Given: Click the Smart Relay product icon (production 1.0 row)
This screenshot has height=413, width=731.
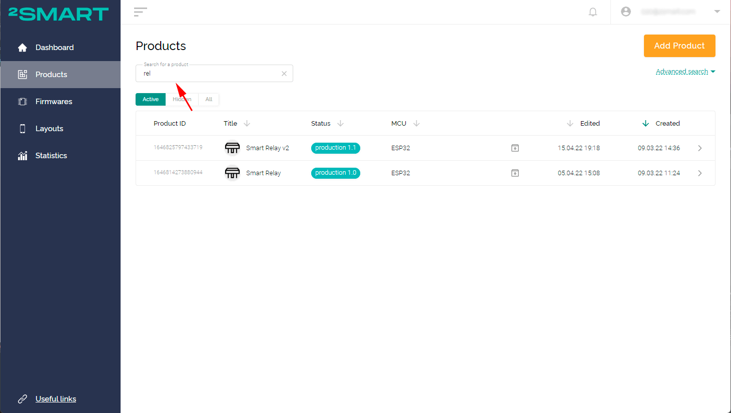Looking at the screenshot, I should (x=232, y=173).
